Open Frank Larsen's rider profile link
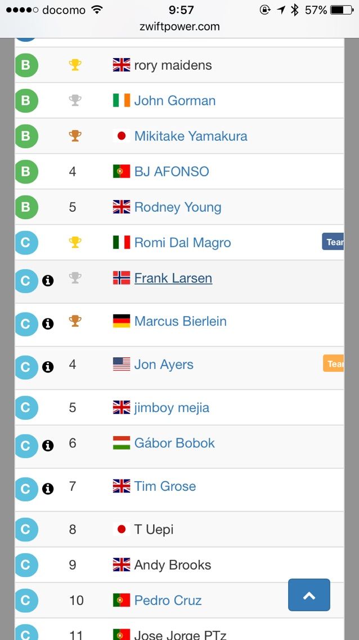The width and height of the screenshot is (359, 640). click(173, 278)
